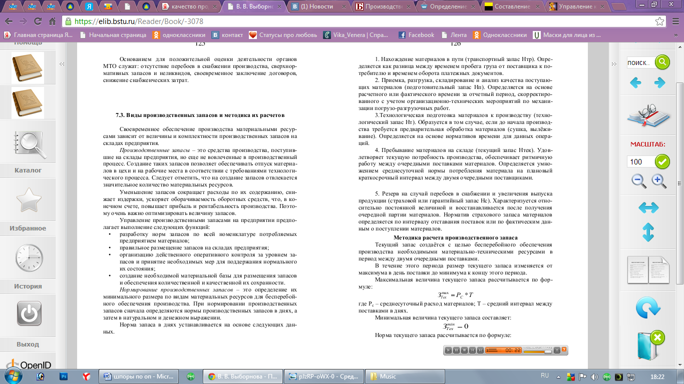This screenshot has height=384, width=684.
Task: Open 'Facebook' bookmark
Action: 416,35
